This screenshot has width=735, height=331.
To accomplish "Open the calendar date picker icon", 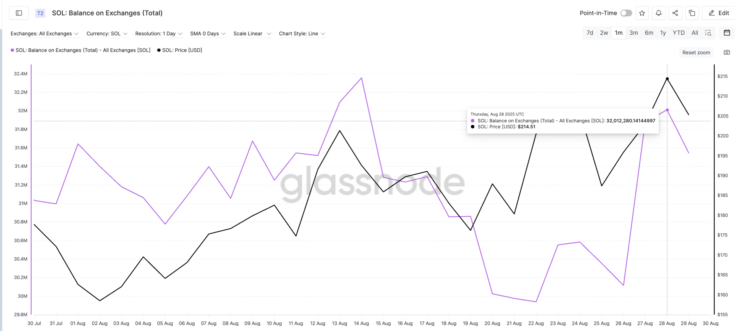I will tap(727, 33).
